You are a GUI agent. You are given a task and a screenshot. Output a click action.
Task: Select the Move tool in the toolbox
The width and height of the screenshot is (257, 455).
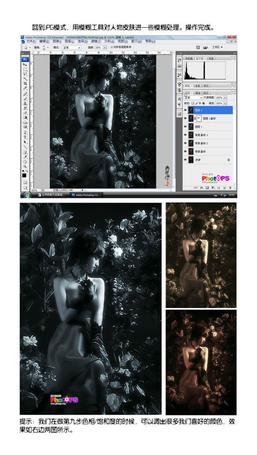tap(25, 65)
